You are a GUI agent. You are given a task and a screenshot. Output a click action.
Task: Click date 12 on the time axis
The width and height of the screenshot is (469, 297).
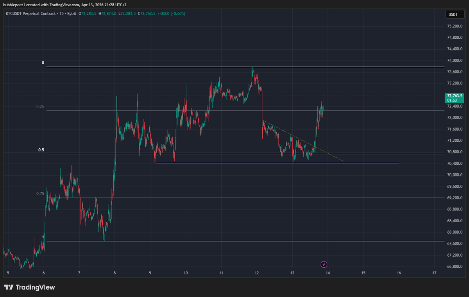coord(257,273)
